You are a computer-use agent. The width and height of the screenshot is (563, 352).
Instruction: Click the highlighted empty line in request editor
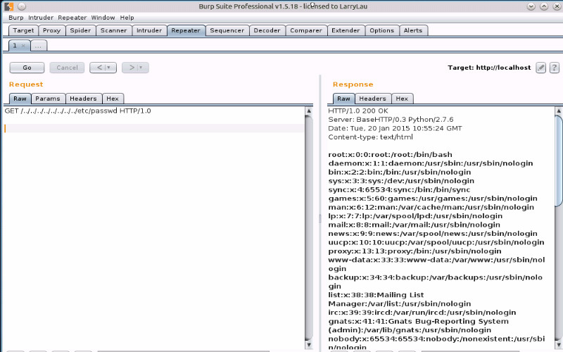point(154,128)
